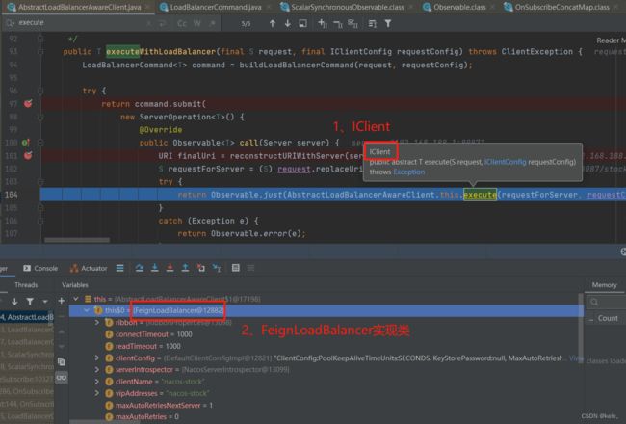Select the 'readTimeout = 1000' variable row
Viewport: 626px width, 424px height.
(326, 346)
